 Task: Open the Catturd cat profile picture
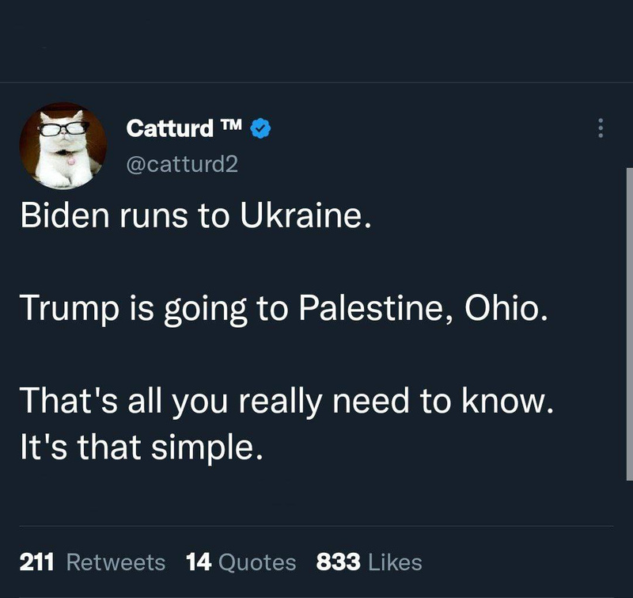click(x=63, y=146)
